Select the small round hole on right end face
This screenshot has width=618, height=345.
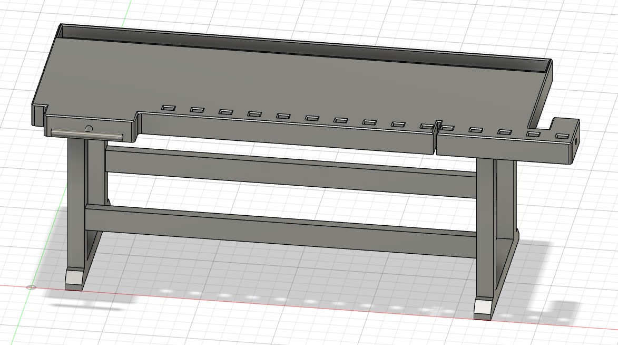coord(576,140)
